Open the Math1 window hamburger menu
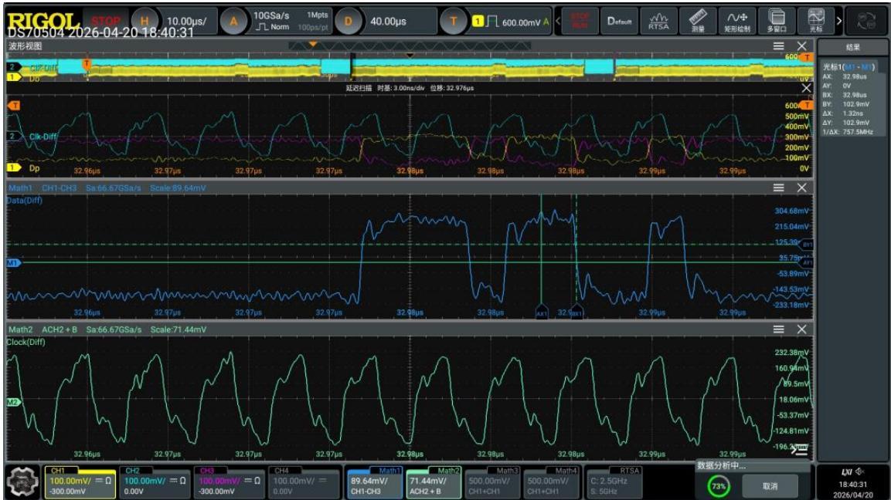Image resolution: width=891 pixels, height=500 pixels. coord(778,187)
